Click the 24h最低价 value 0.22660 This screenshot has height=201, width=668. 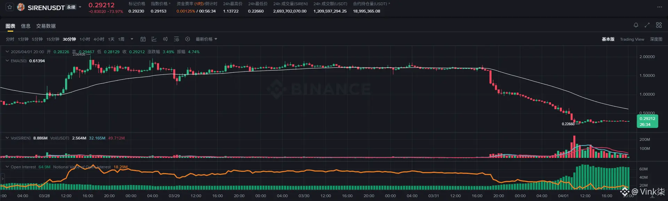(256, 11)
